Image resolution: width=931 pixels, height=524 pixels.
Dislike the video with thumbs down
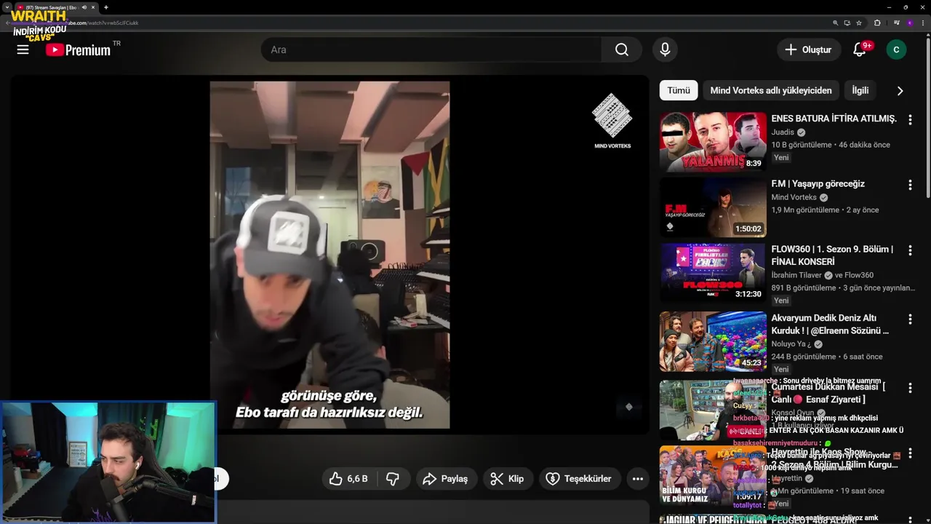[x=393, y=478]
